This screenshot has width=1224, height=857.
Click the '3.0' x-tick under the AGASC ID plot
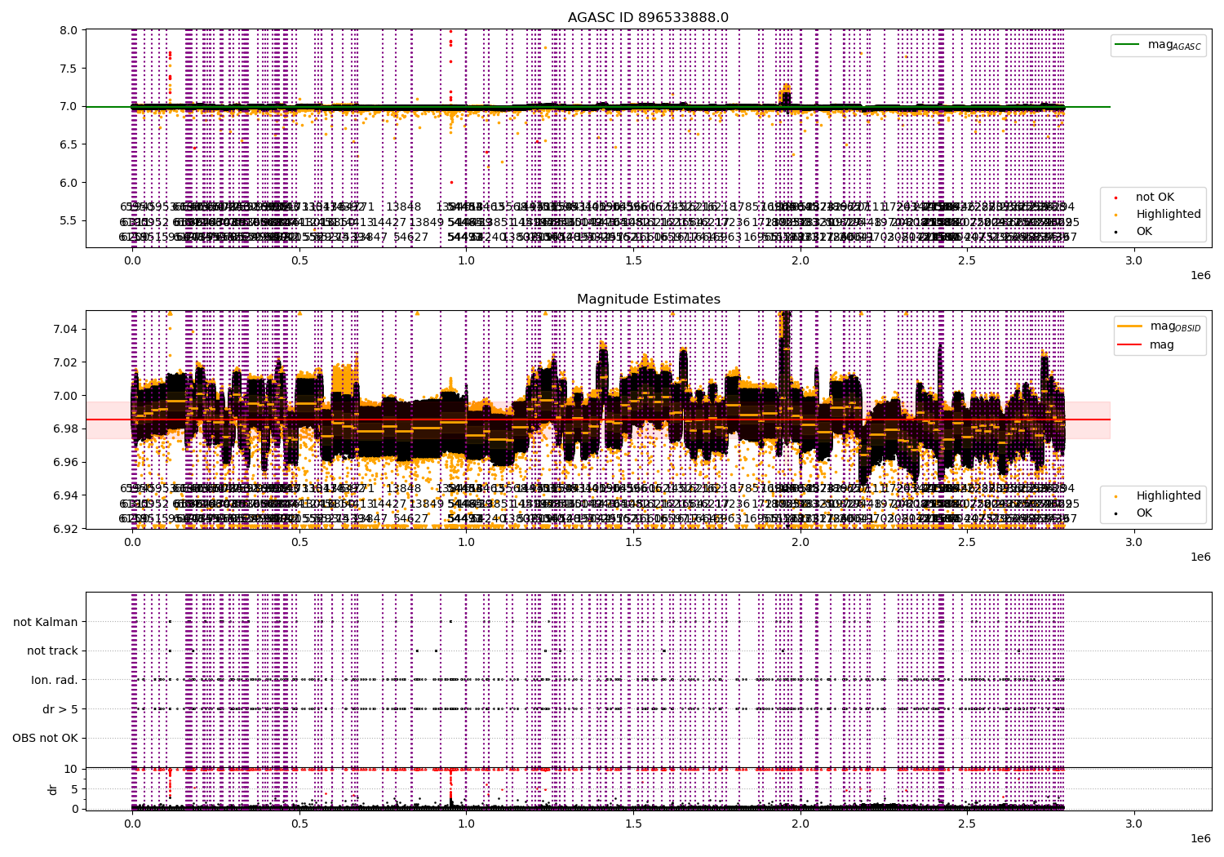coord(1134,260)
